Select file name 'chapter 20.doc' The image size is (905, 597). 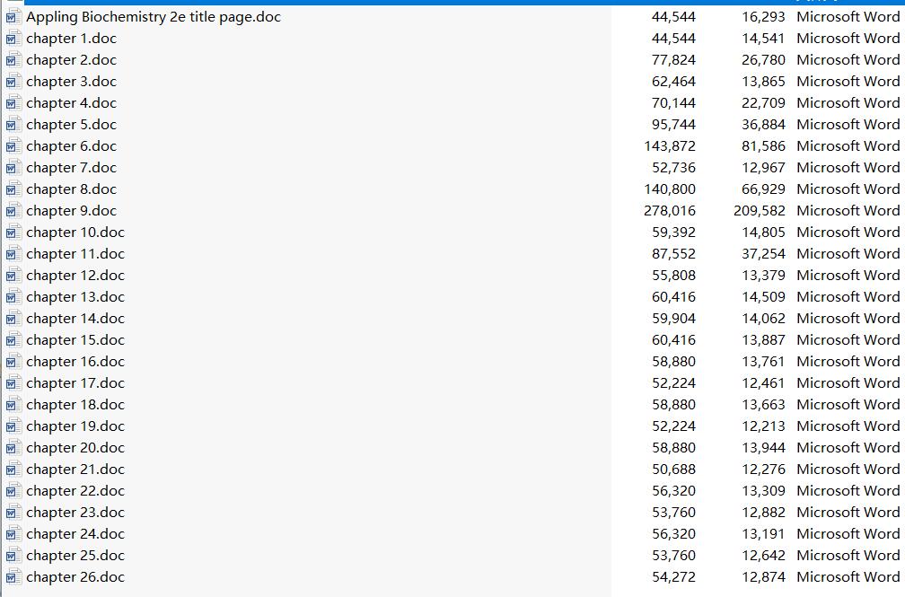click(75, 448)
